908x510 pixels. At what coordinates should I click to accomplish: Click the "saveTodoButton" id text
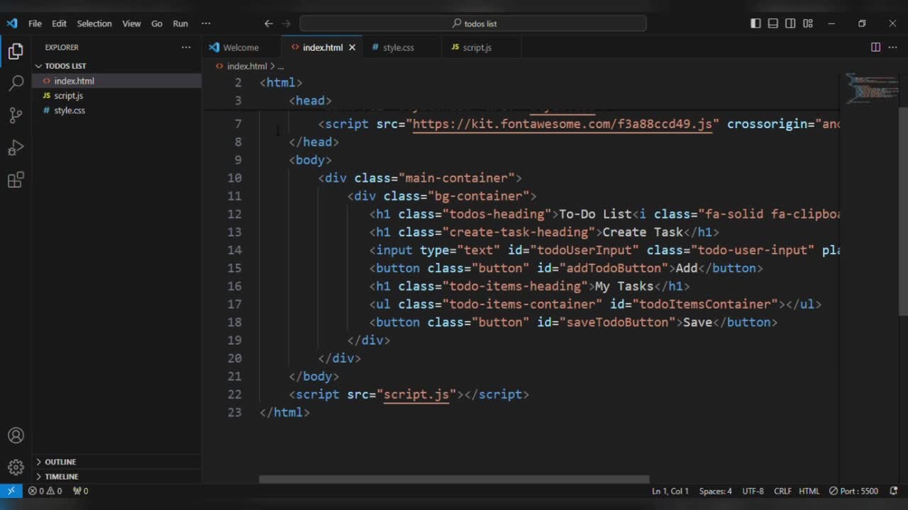click(616, 322)
